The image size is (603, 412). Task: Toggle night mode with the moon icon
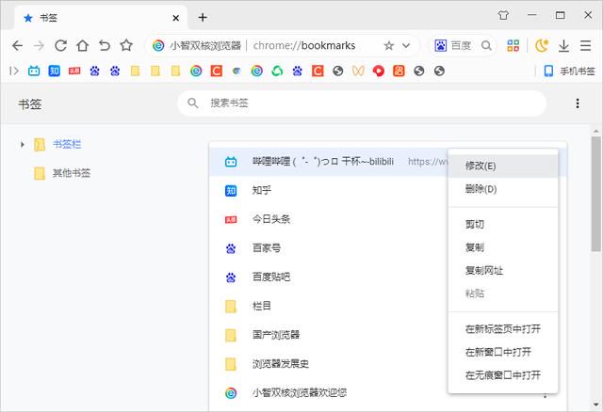click(542, 46)
